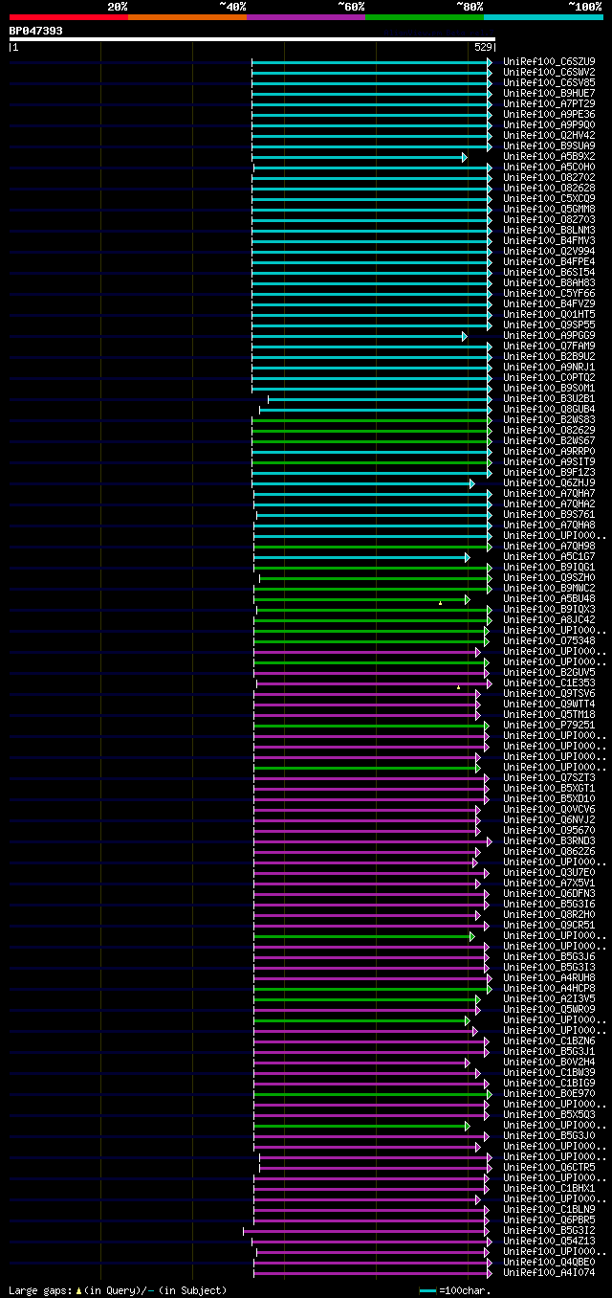The width and height of the screenshot is (612, 1298).
Task: Click label UniRef100_B0E970
Action: click(549, 1093)
